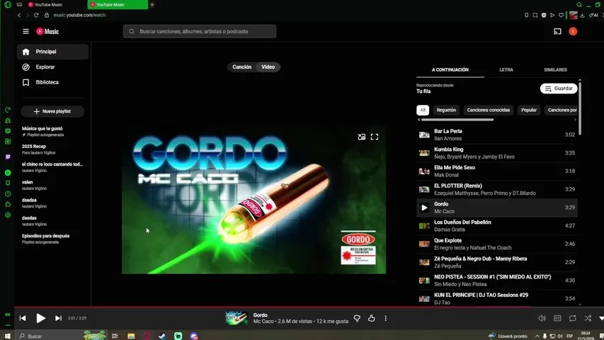Open a new browser tab
Viewport: 604px width, 340px height.
pos(152,5)
